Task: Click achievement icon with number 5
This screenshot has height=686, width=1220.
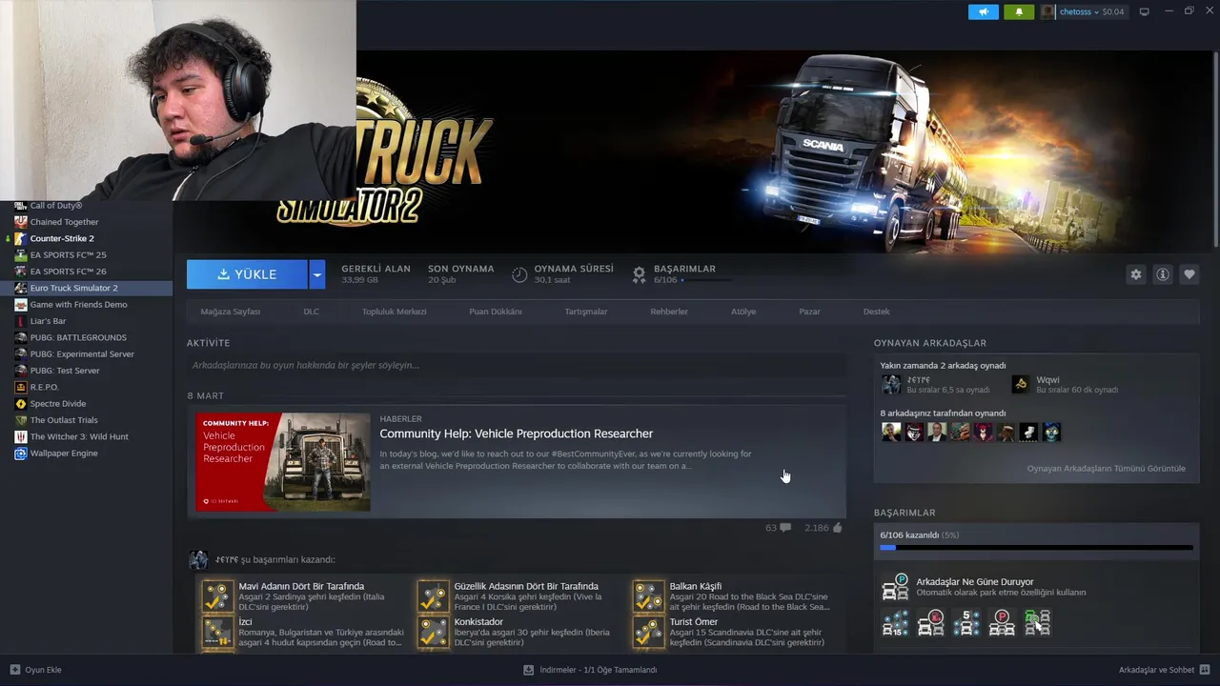Action: click(x=966, y=623)
